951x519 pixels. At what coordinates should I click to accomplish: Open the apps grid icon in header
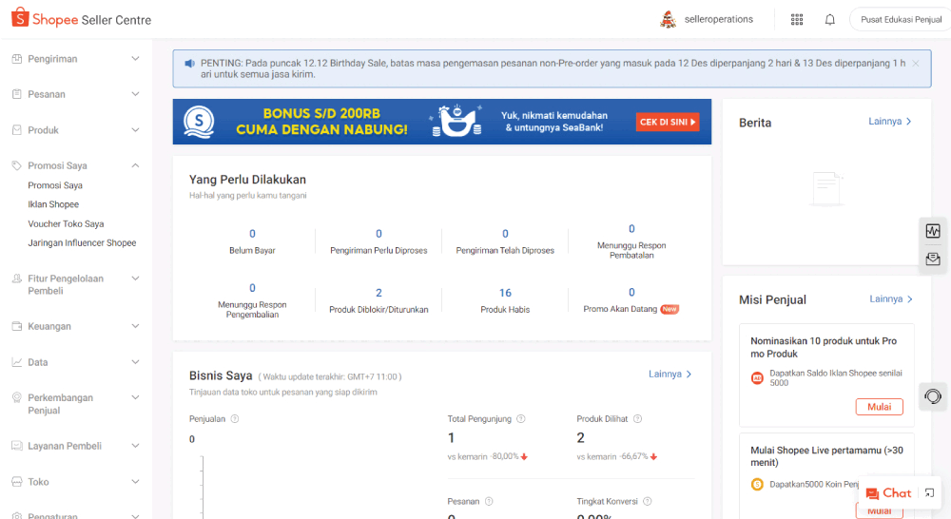click(x=797, y=19)
